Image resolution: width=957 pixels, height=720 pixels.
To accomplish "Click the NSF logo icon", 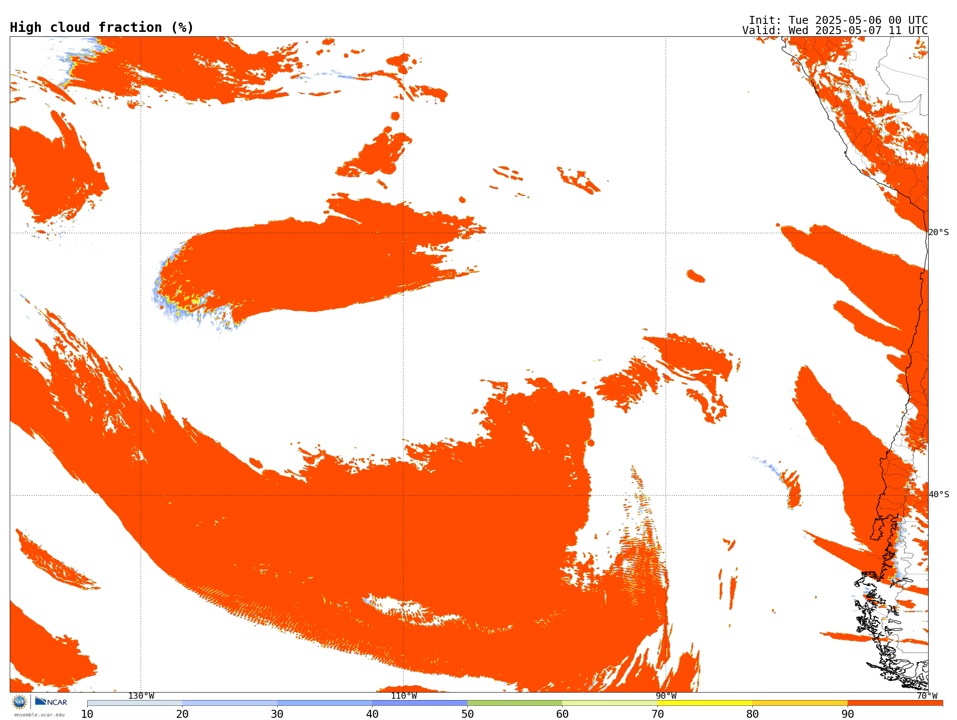I will (x=19, y=702).
